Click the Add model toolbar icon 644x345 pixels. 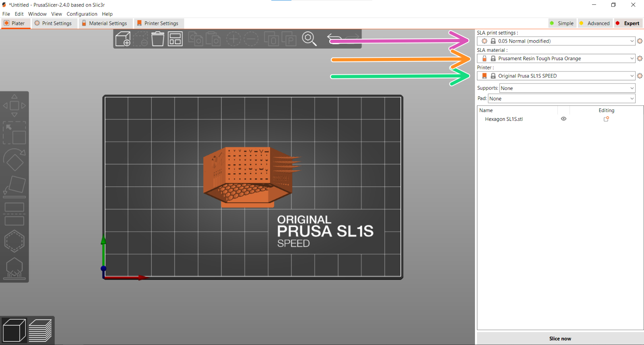pyautogui.click(x=123, y=39)
